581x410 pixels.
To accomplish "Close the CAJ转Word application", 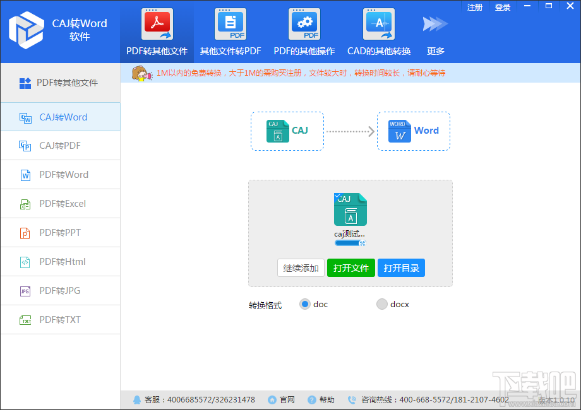I will (x=570, y=6).
